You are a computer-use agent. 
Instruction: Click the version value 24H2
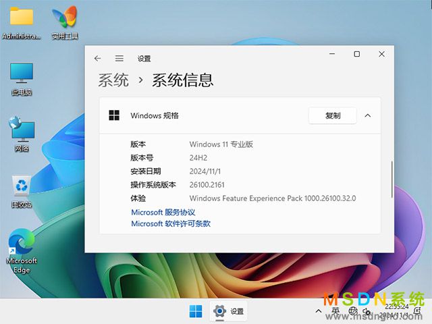point(198,158)
